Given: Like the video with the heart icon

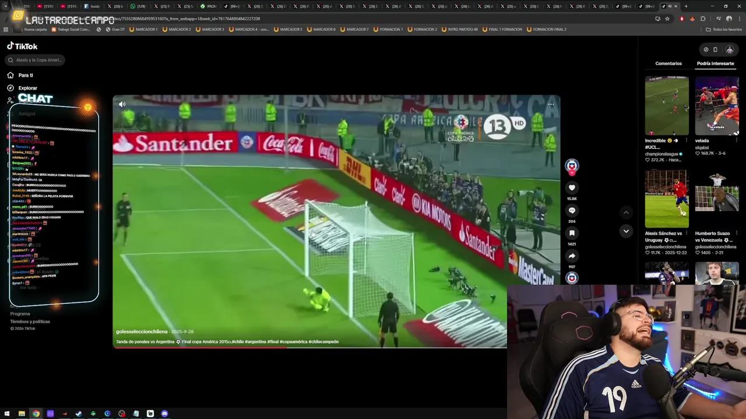Looking at the screenshot, I should click(x=572, y=187).
